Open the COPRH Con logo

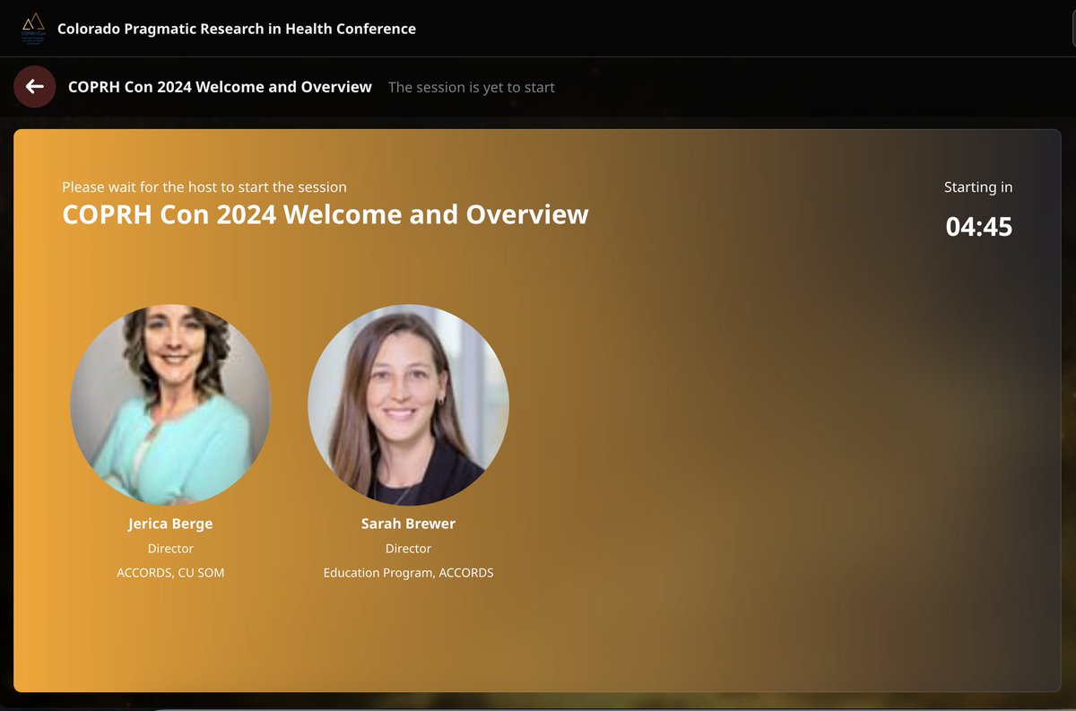point(33,29)
